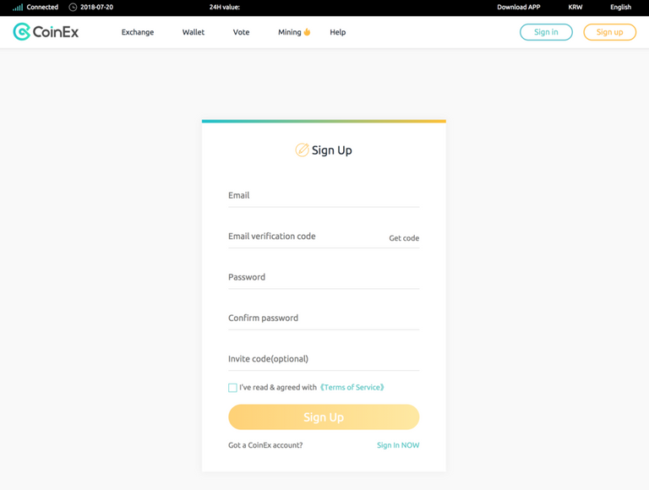This screenshot has width=649, height=490.
Task: Click the fire icon next to Mining
Action: click(307, 32)
